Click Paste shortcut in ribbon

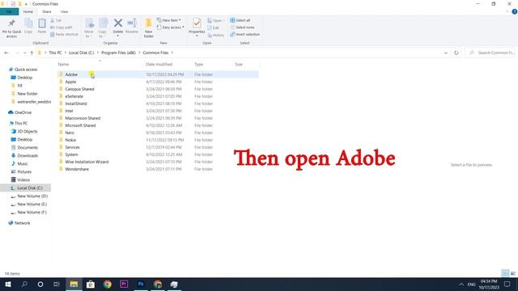click(64, 34)
